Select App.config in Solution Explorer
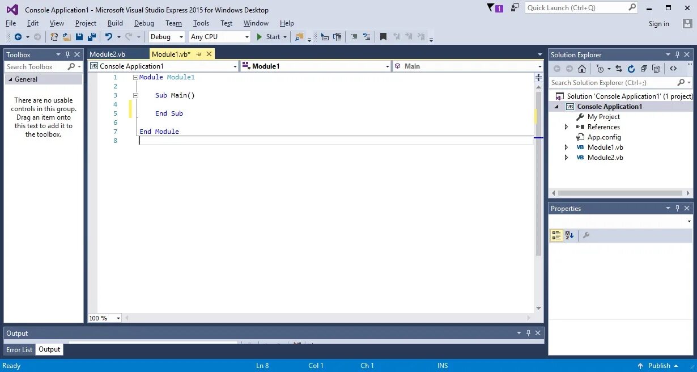The height and width of the screenshot is (372, 697). pos(604,137)
